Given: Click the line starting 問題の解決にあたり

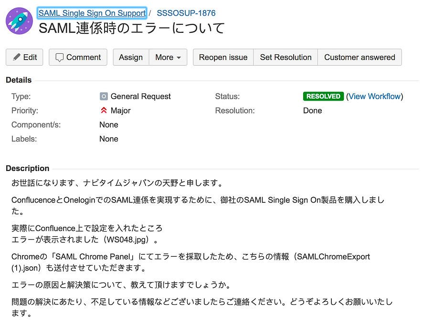Looking at the screenshot, I should (x=202, y=307).
